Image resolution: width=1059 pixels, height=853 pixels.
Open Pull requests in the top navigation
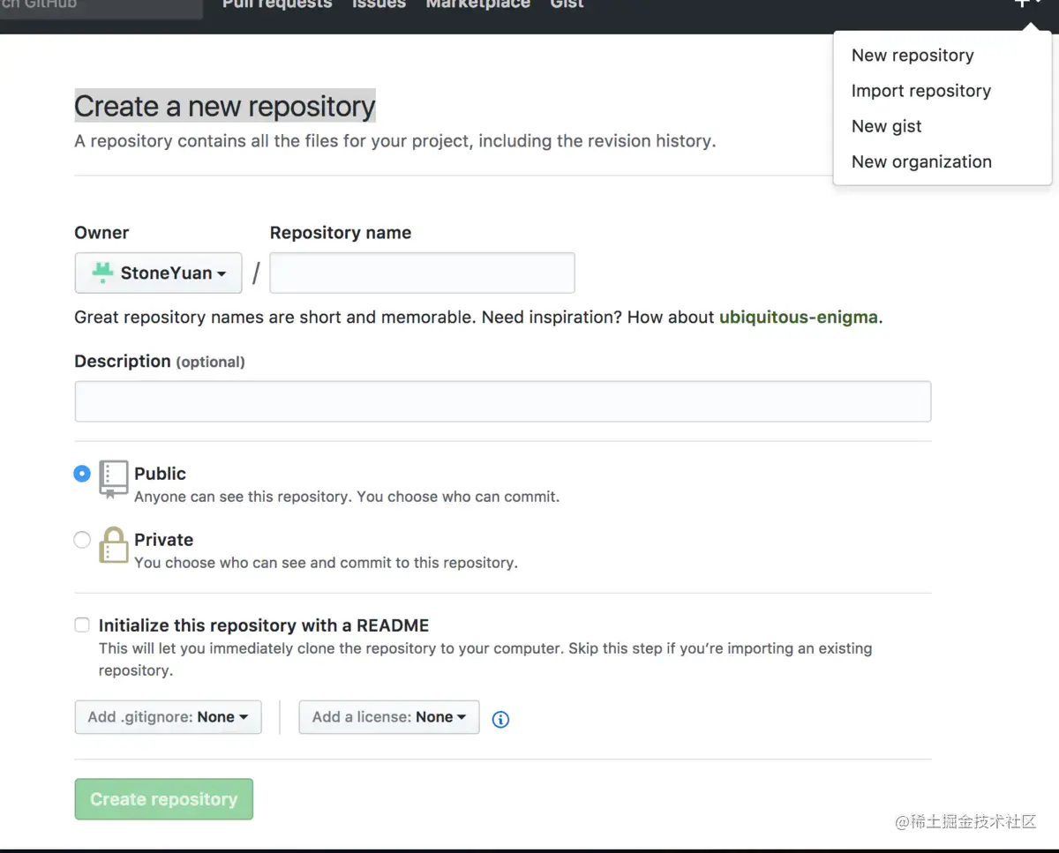pos(277,4)
